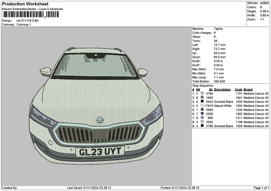Select the Zoom 1:1 value
This screenshot has height=191, width=271.
point(262,19)
